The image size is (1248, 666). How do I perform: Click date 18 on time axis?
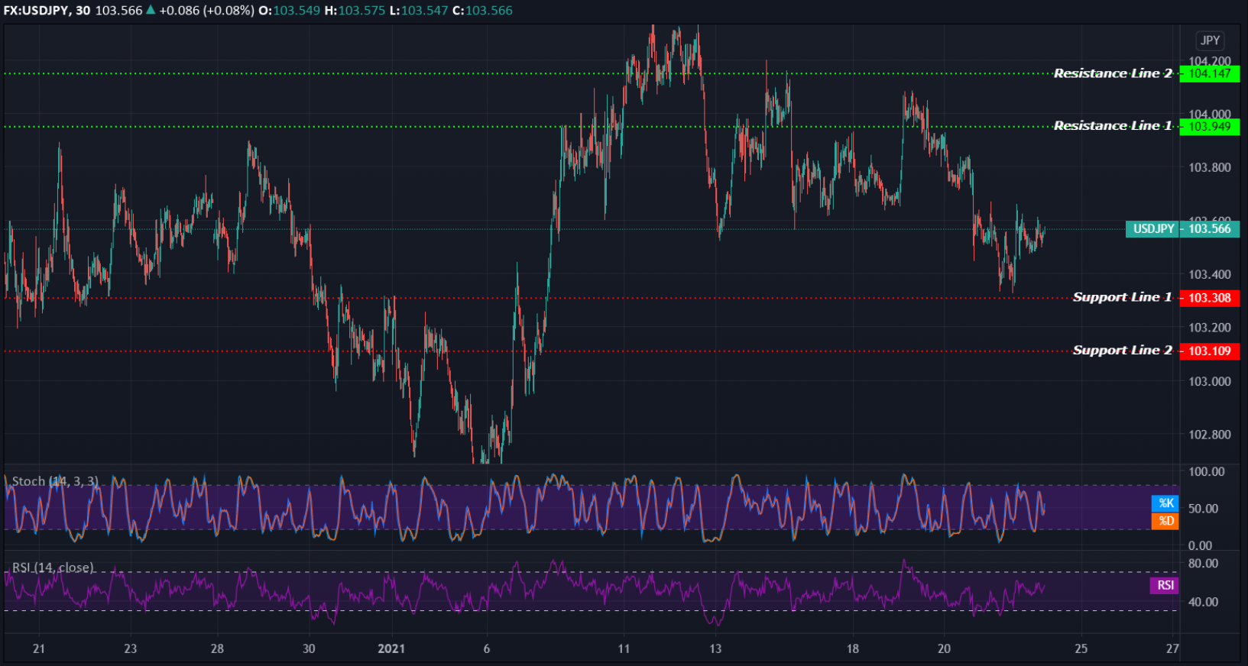(853, 648)
